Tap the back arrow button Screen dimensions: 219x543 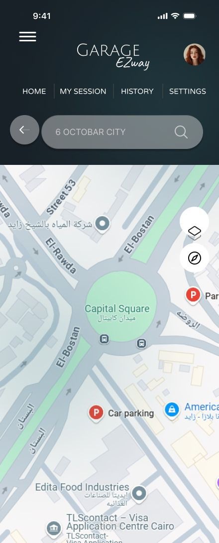point(24,130)
